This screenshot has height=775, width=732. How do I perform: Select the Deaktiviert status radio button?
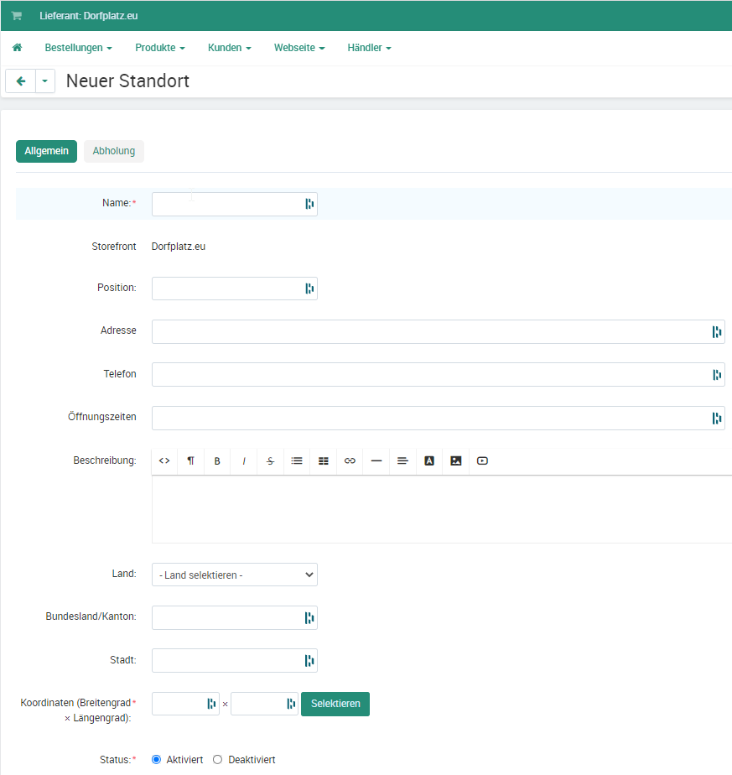click(x=217, y=760)
